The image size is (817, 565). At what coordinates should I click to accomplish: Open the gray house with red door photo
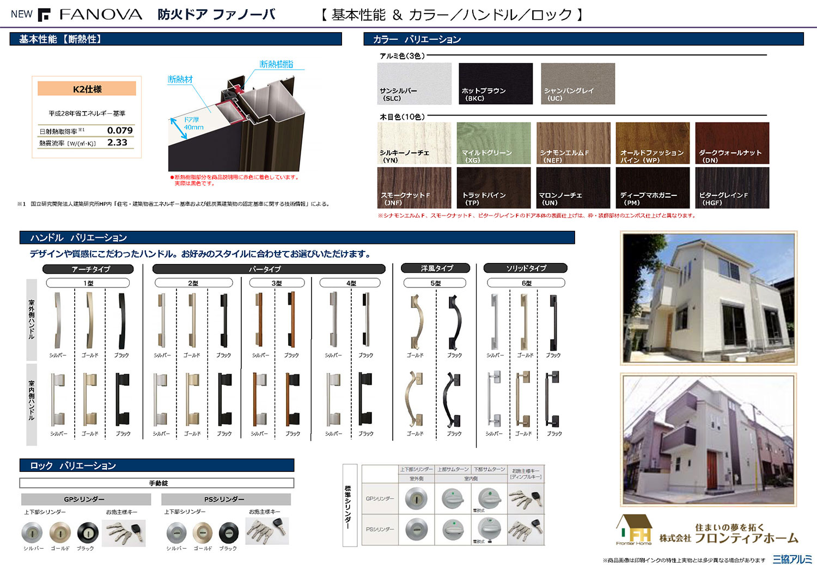[x=709, y=439]
